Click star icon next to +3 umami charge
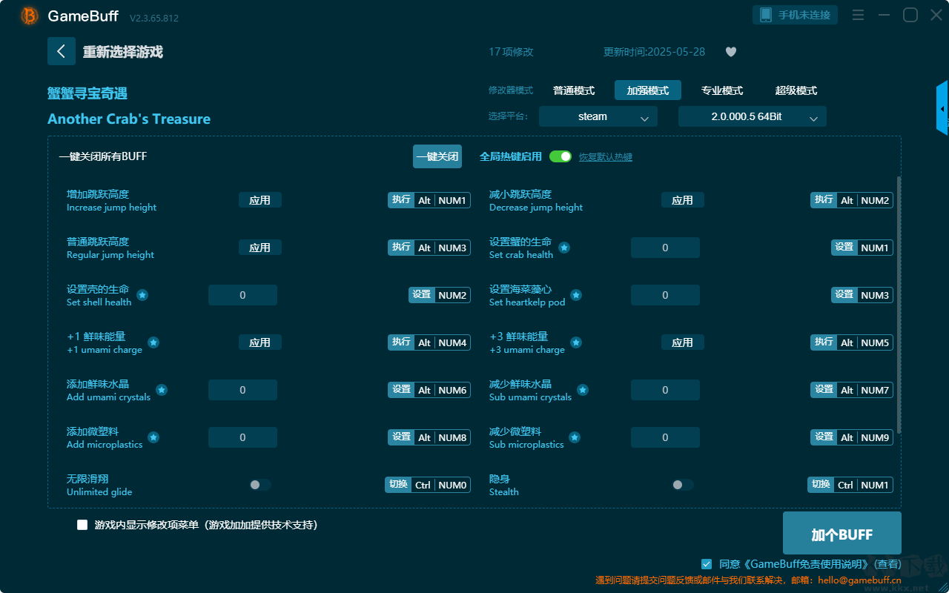The image size is (949, 593). tap(576, 342)
